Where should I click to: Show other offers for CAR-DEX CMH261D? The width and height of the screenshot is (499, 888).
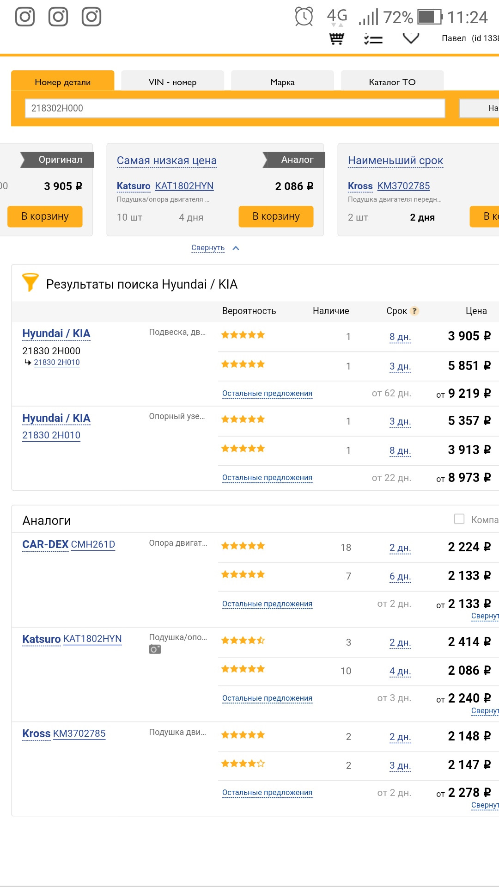click(267, 604)
